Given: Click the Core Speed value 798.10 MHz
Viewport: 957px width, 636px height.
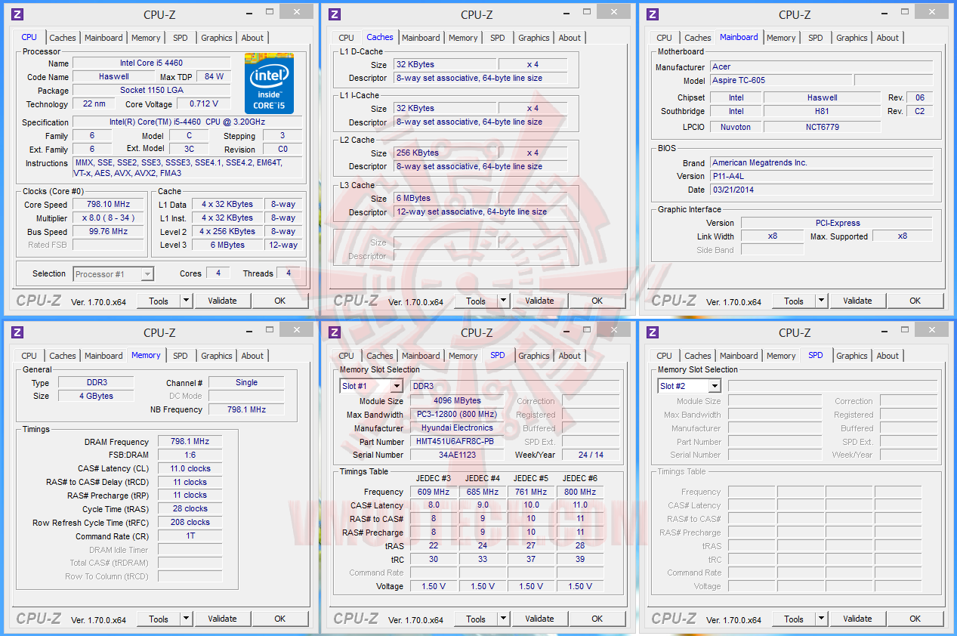Looking at the screenshot, I should tap(108, 205).
